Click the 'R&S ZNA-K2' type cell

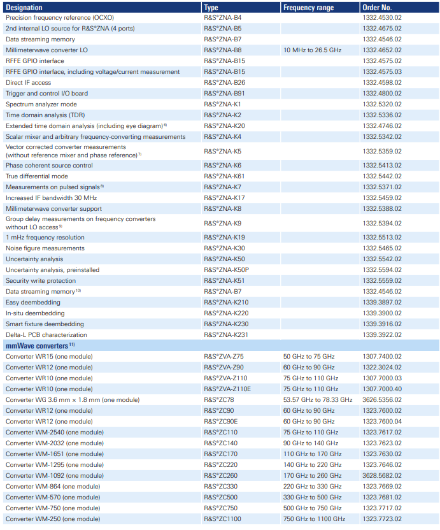223,115
